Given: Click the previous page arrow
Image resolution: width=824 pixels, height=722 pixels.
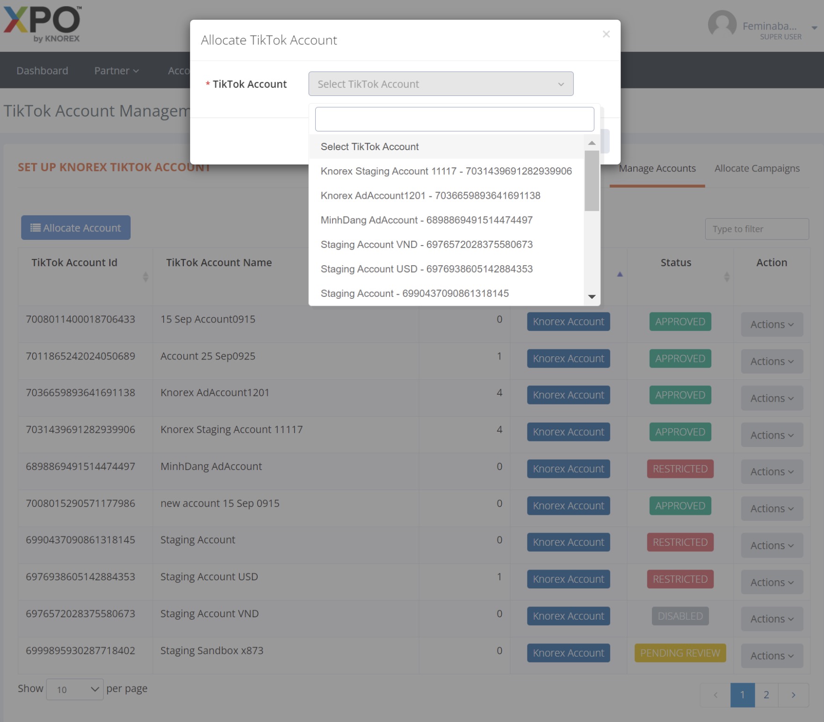Looking at the screenshot, I should pos(715,695).
